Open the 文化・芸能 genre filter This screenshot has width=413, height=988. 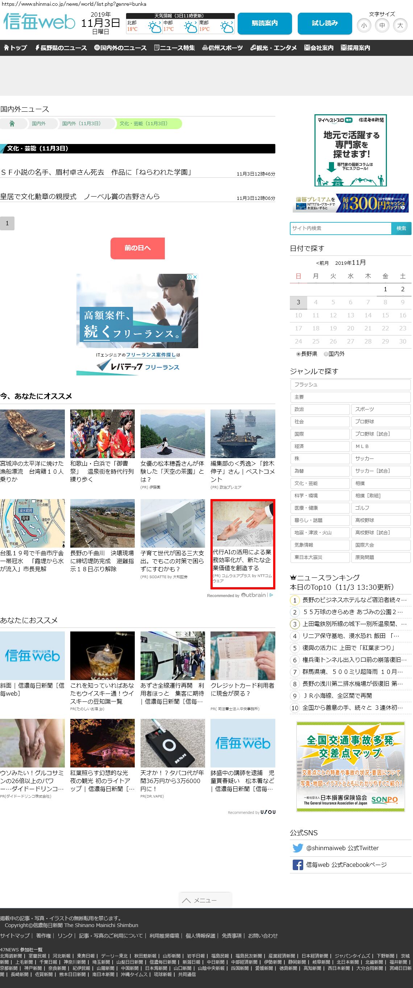coord(320,483)
